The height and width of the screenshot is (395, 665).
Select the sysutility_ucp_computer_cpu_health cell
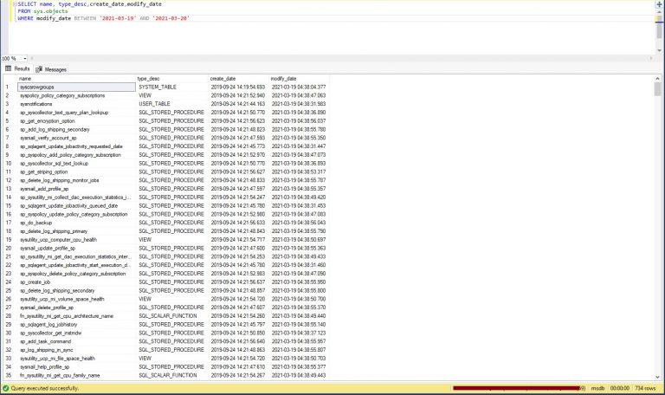point(76,240)
